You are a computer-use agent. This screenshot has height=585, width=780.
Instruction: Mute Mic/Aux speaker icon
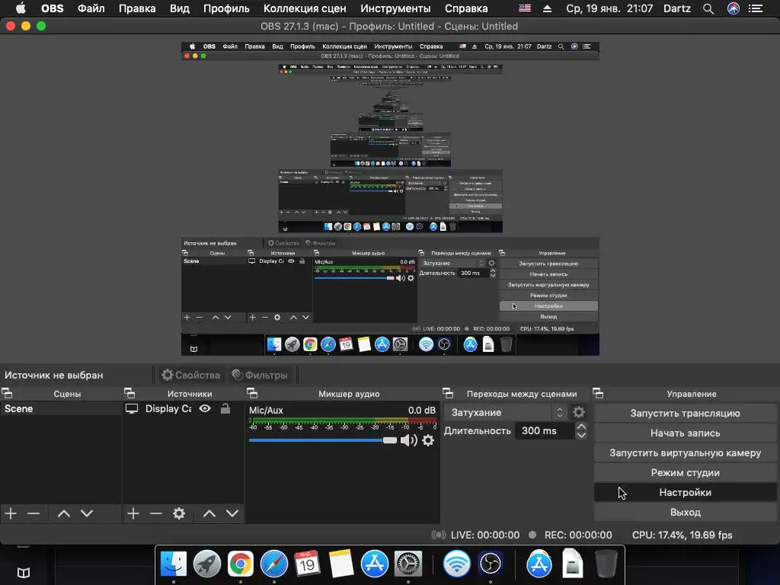408,440
